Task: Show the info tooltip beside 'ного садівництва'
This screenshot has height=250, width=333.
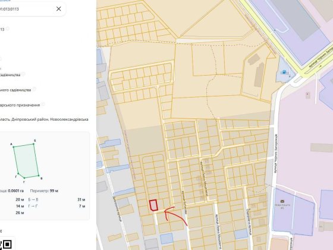Action: pos(34,89)
